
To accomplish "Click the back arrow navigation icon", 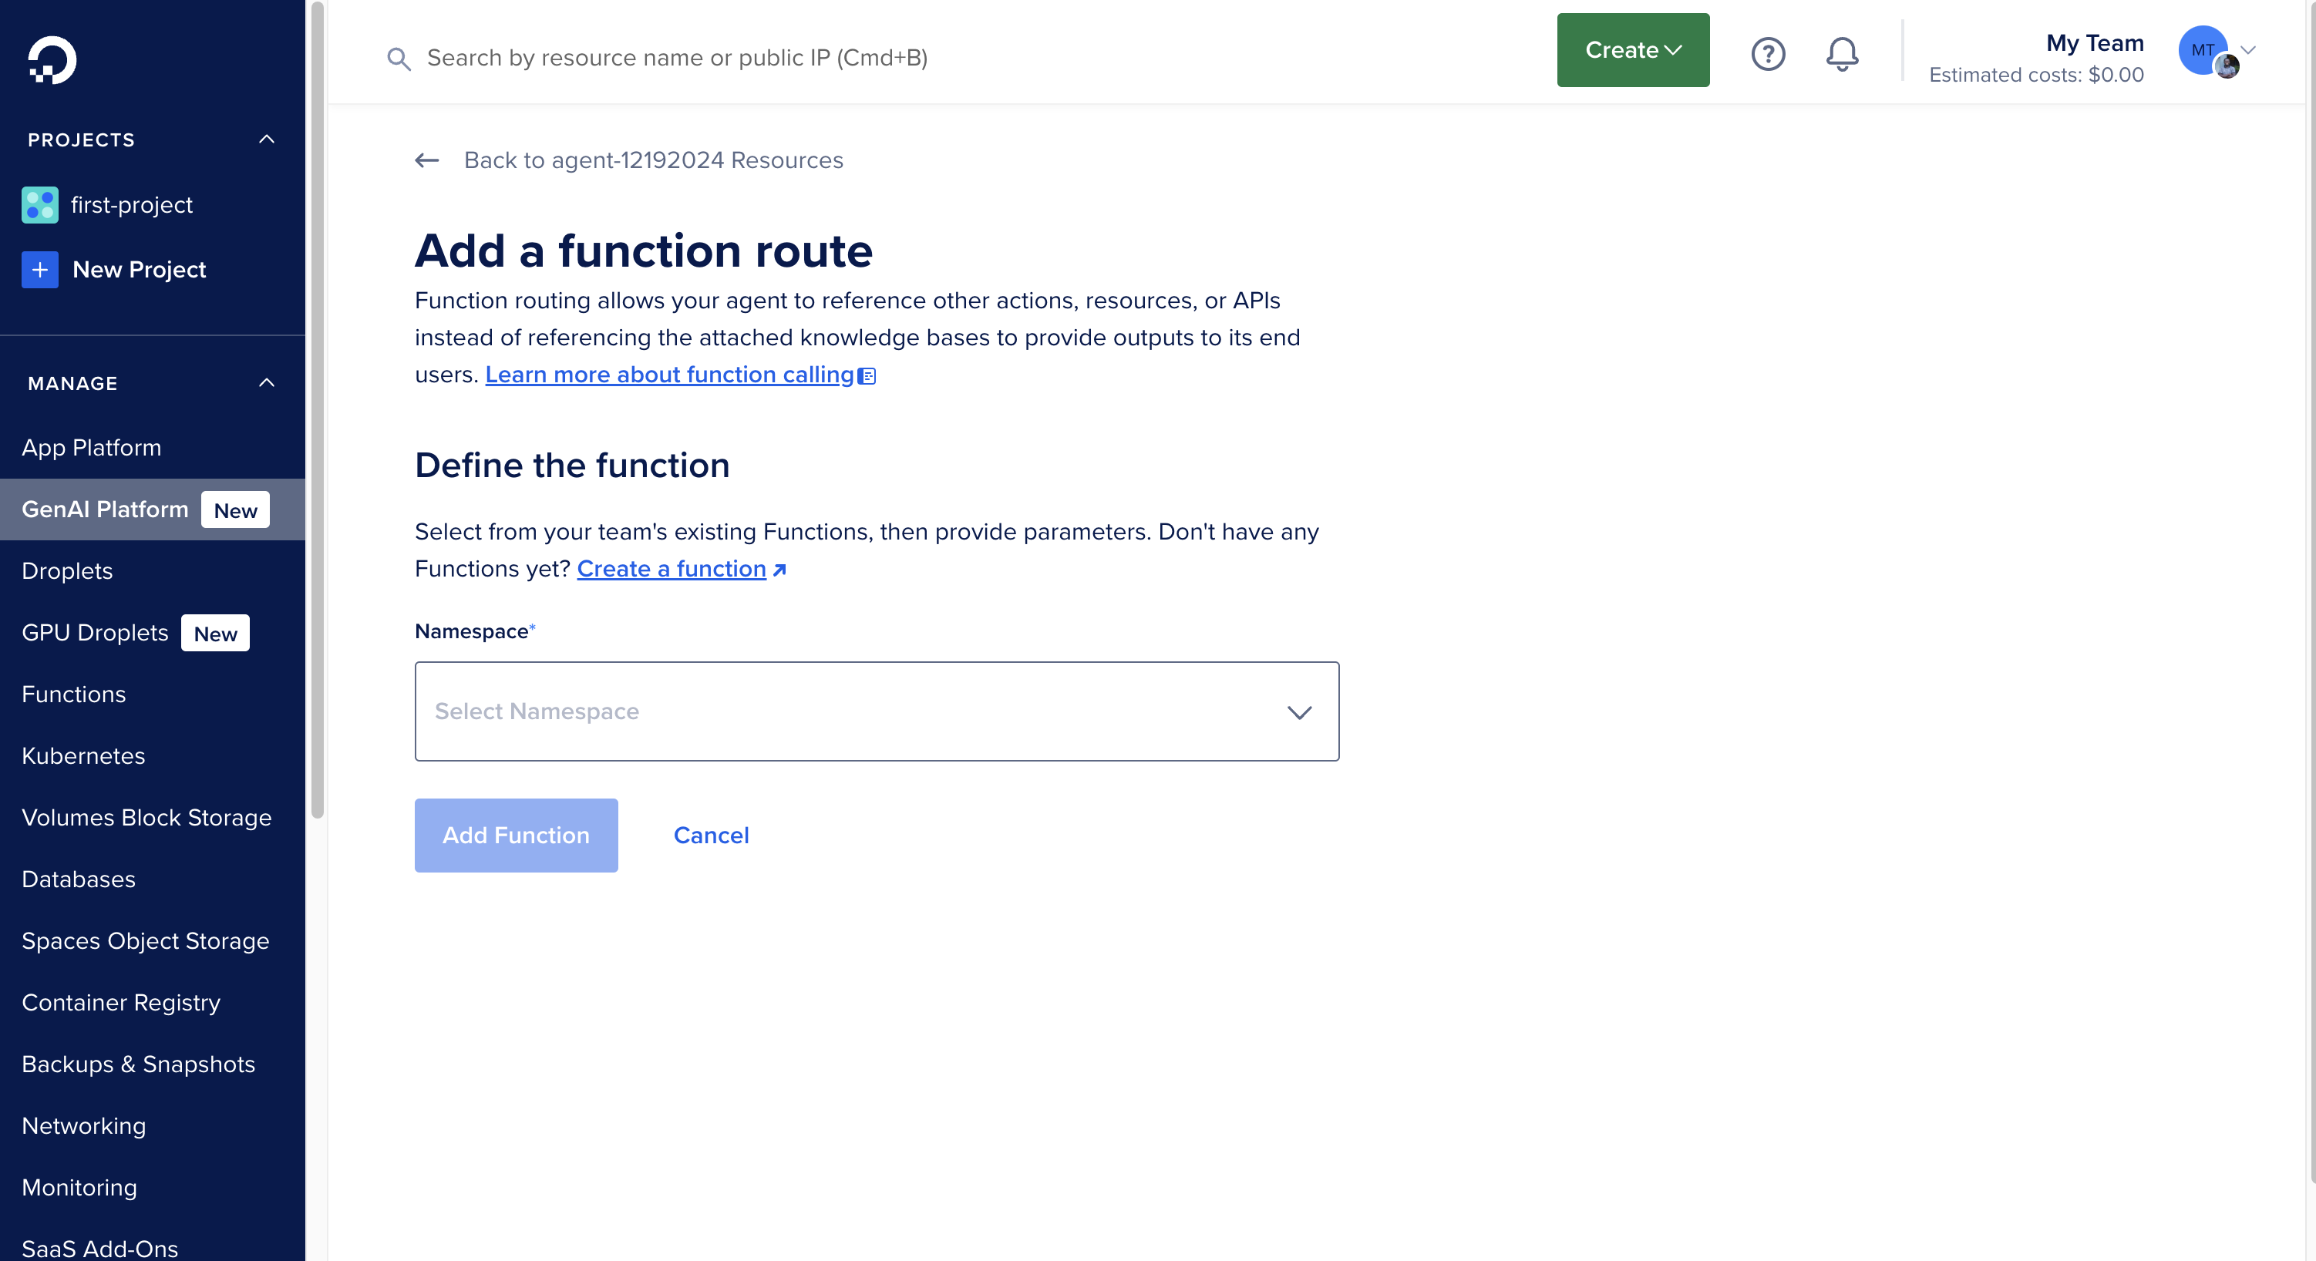I will tap(427, 159).
